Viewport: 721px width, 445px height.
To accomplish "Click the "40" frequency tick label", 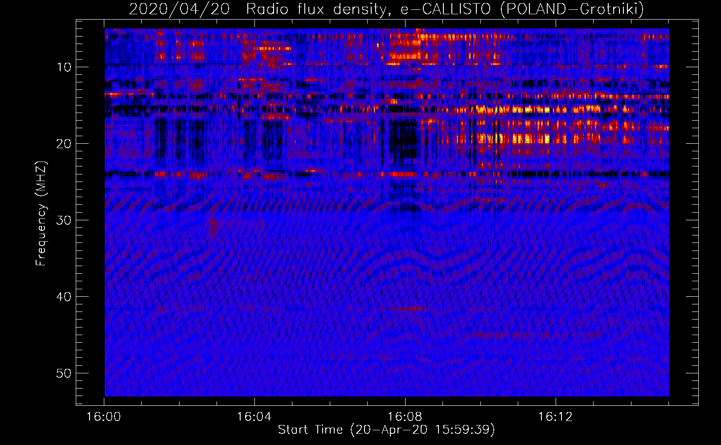I will [x=64, y=297].
